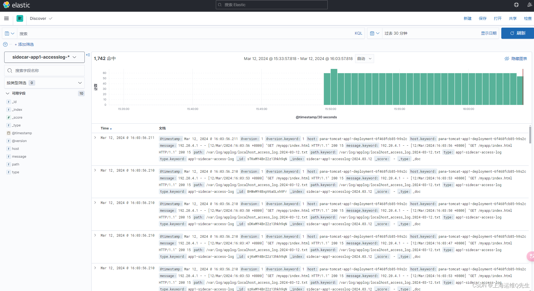534x291 pixels.
Task: Click 保存 in top menu
Action: [x=483, y=18]
